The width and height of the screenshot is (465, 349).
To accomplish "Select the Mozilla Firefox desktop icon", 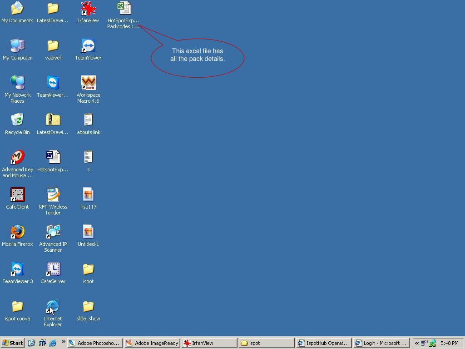I will 17,232.
